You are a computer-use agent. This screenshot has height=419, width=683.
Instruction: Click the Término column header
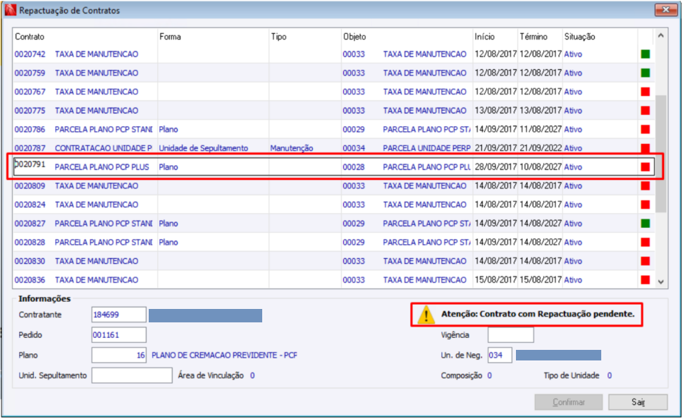pyautogui.click(x=533, y=37)
